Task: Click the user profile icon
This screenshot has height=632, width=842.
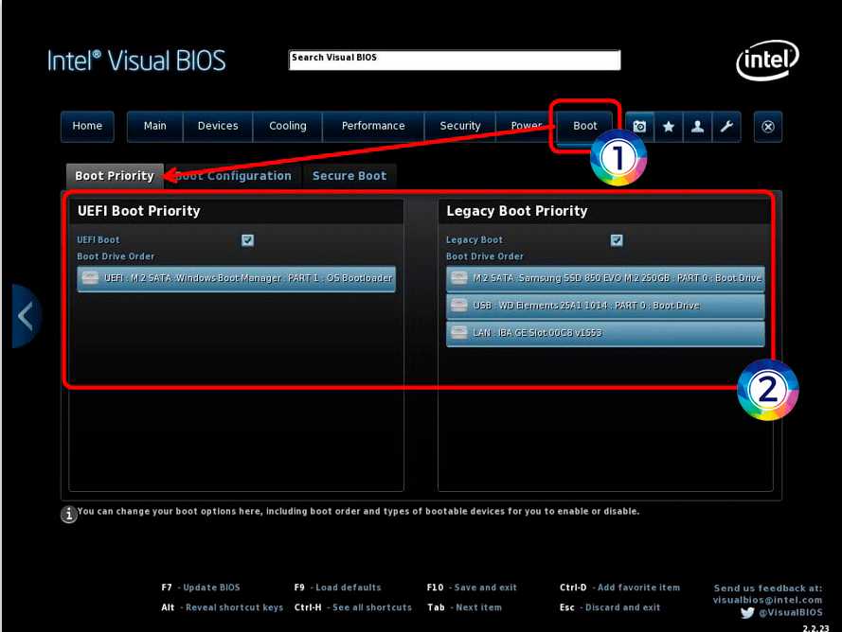Action: (697, 127)
